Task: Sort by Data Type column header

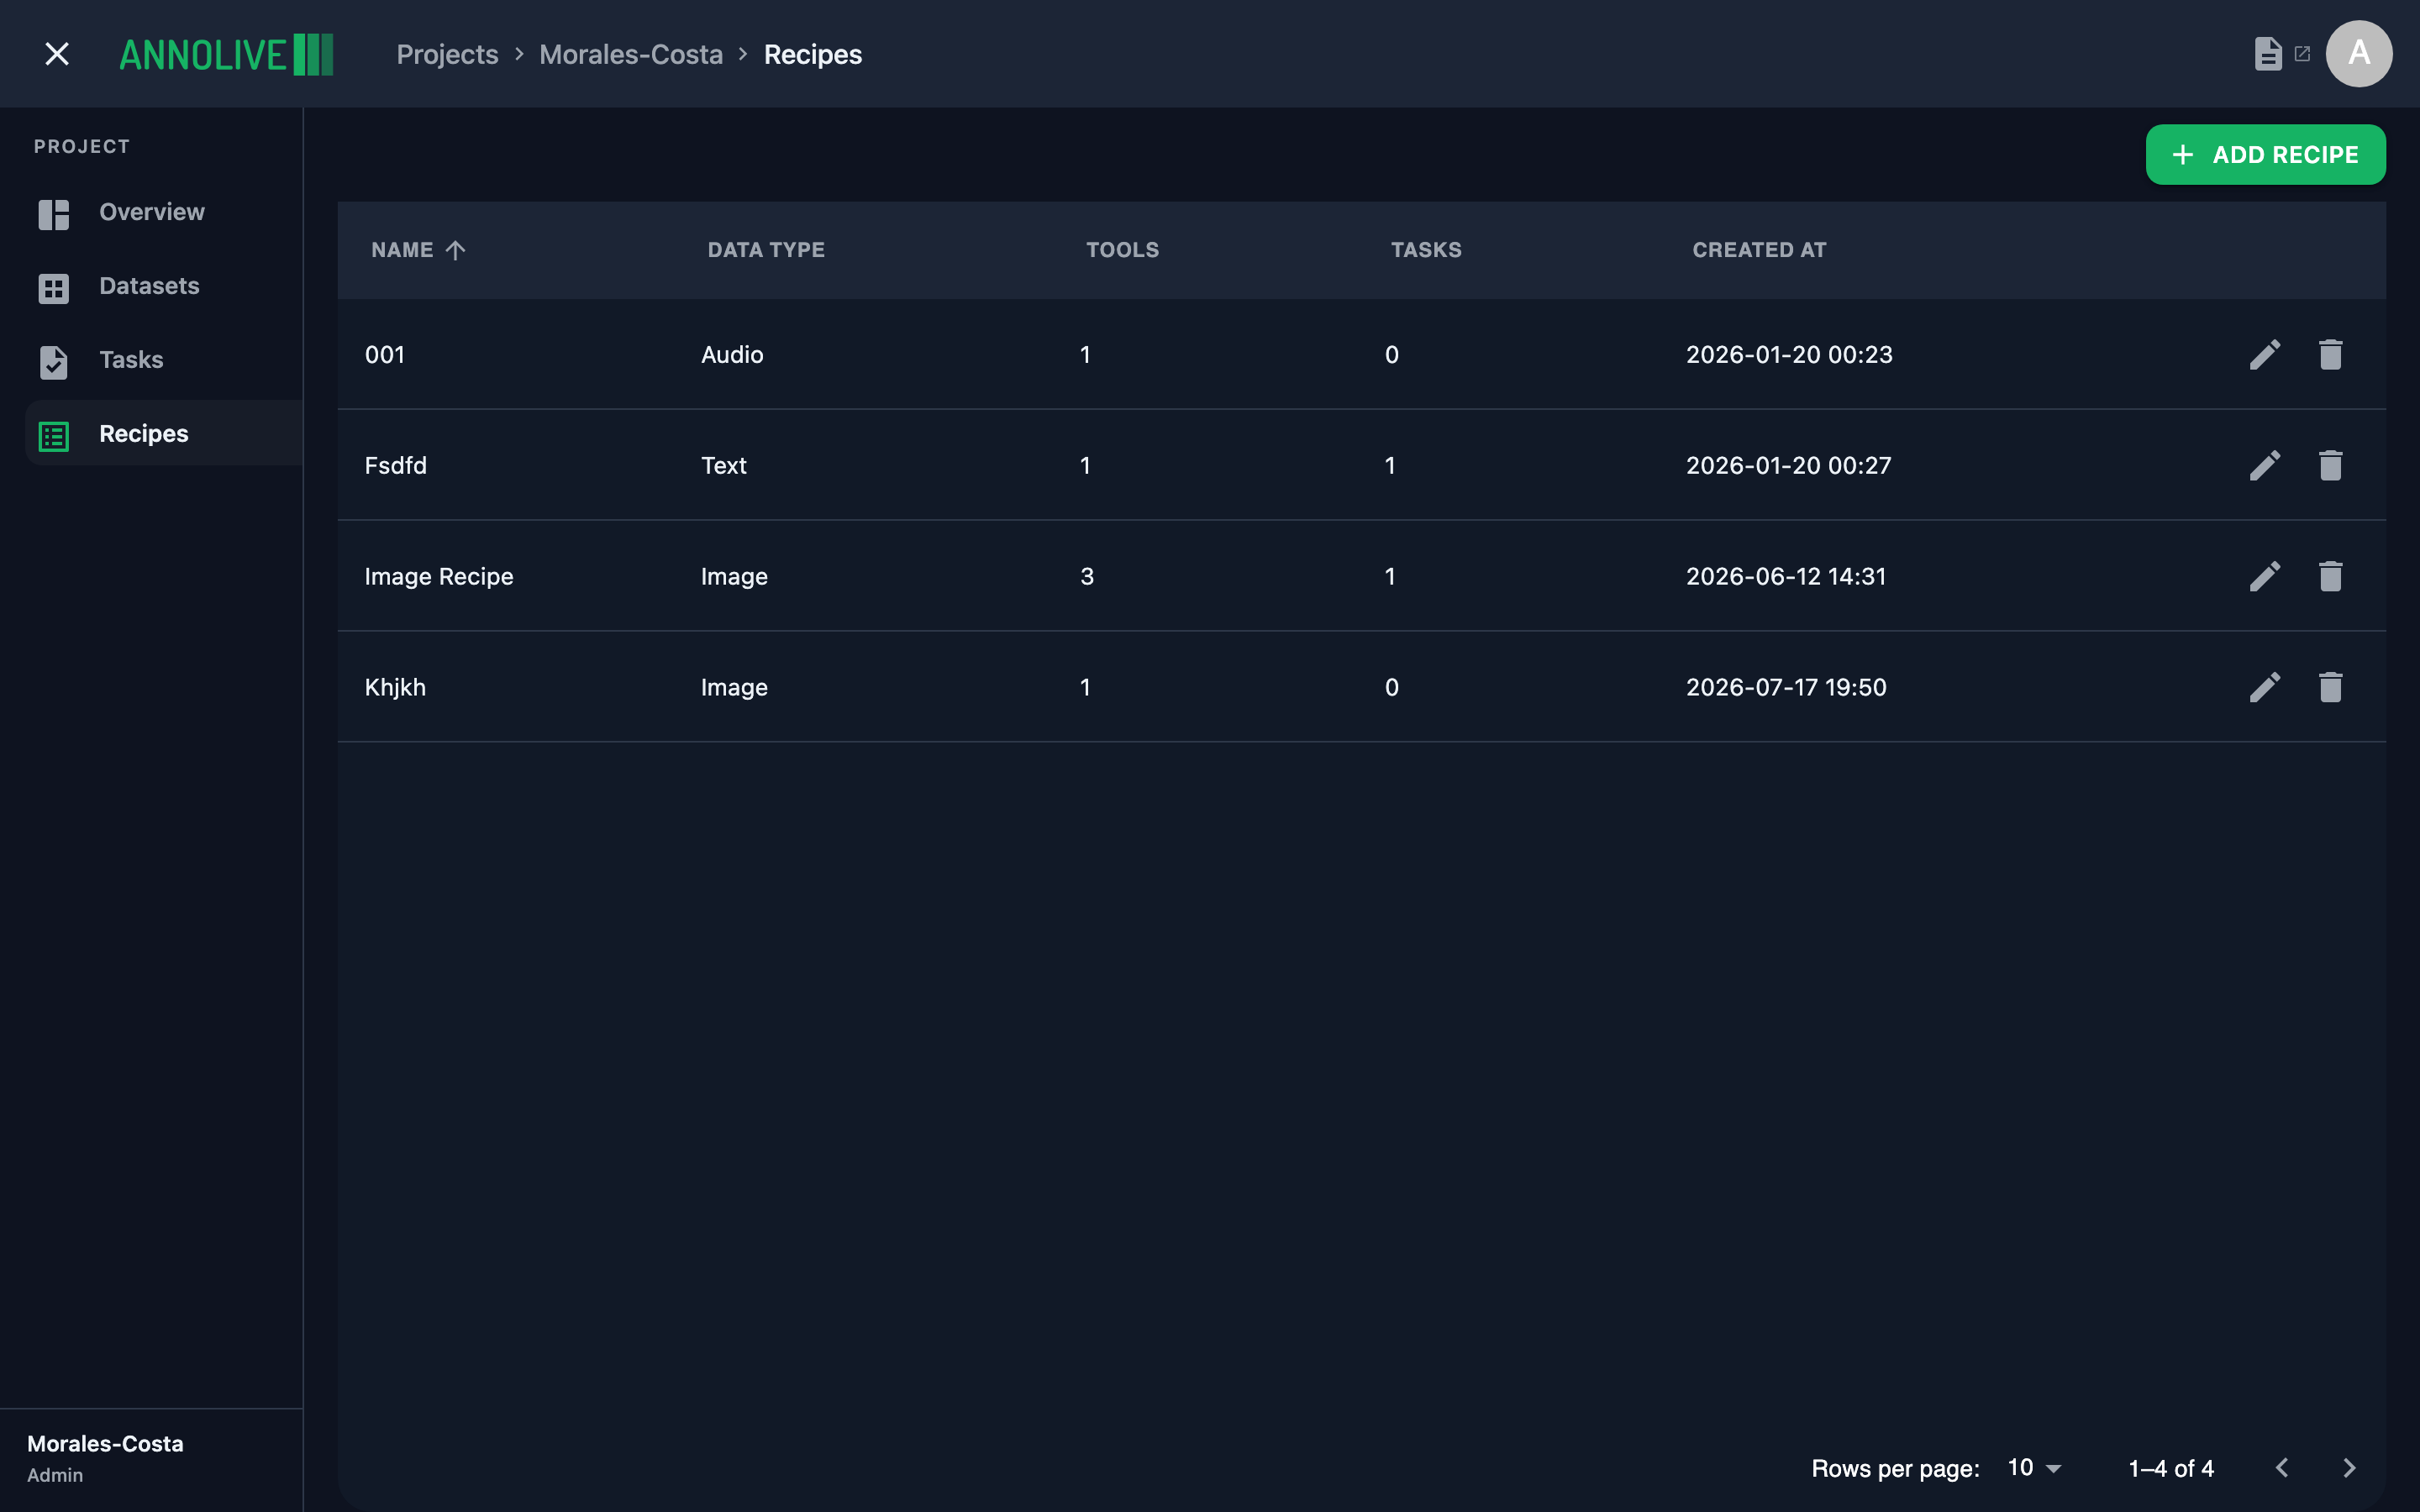Action: pyautogui.click(x=766, y=250)
